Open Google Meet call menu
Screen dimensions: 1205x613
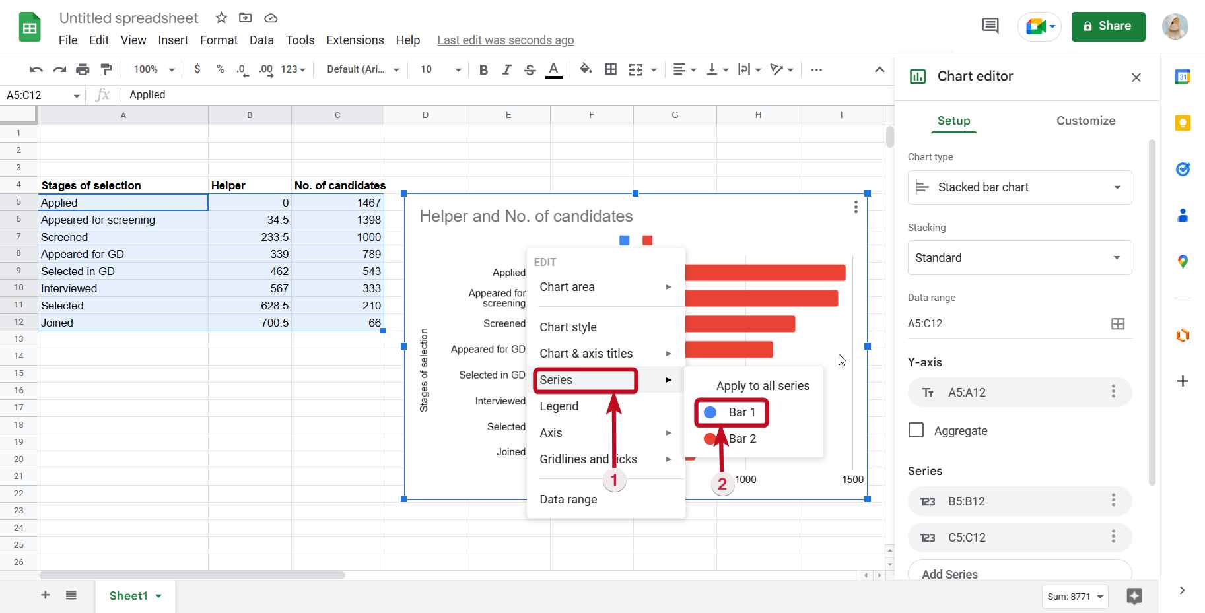coord(1040,26)
